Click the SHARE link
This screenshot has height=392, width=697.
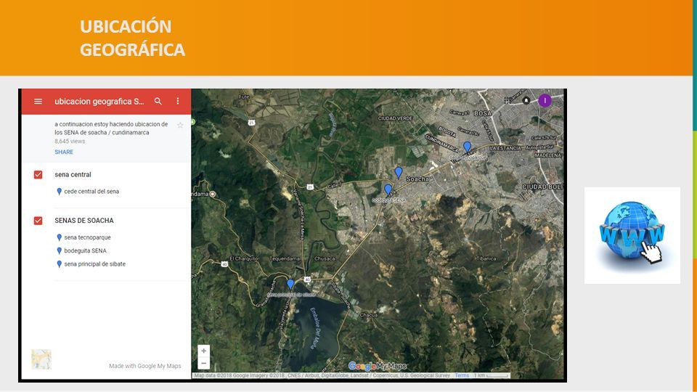pyautogui.click(x=64, y=152)
